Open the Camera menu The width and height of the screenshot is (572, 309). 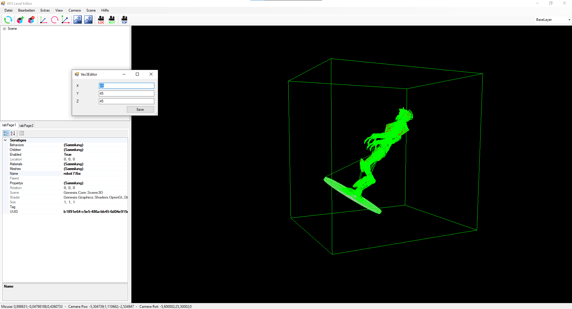click(74, 10)
